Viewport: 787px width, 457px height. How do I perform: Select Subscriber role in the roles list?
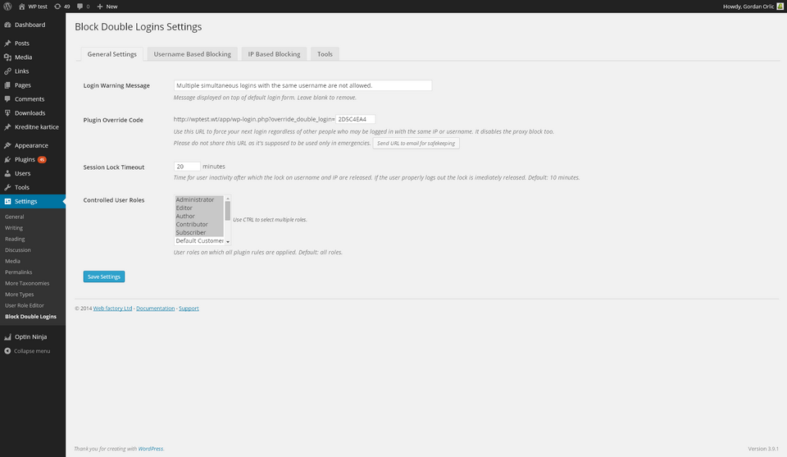(x=191, y=233)
